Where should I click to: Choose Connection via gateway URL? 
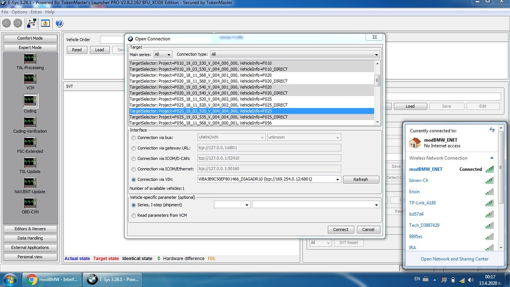click(x=134, y=148)
